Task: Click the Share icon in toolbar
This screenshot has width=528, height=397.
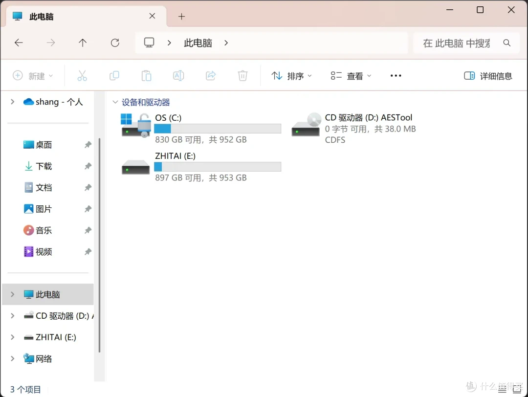Action: point(211,76)
